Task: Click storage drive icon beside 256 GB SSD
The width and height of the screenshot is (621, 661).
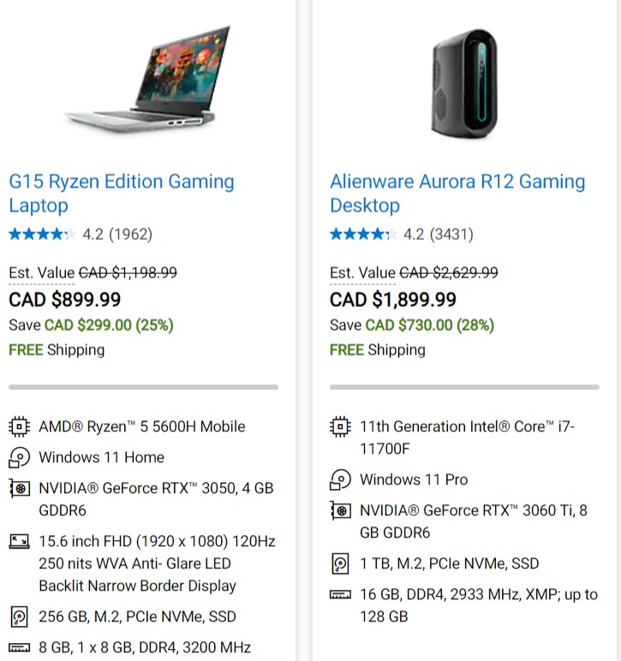Action: pyautogui.click(x=19, y=616)
